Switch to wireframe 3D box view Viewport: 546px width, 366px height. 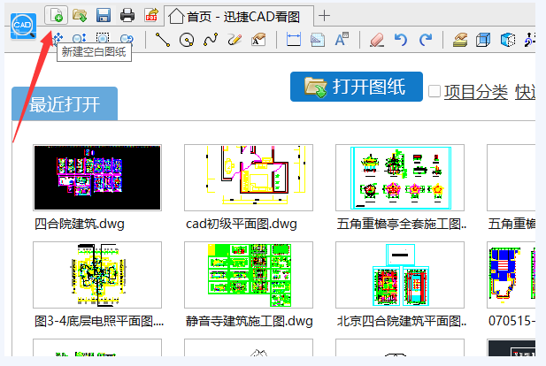click(483, 40)
